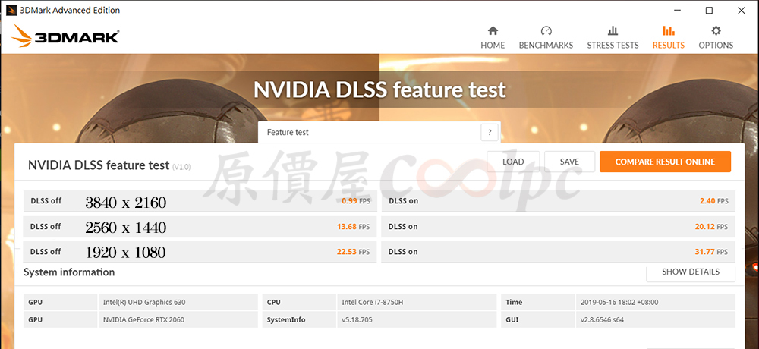Screen dimensions: 759x349
Task: Select the 0.99 FPS DLSS off result
Action: pyautogui.click(x=200, y=201)
